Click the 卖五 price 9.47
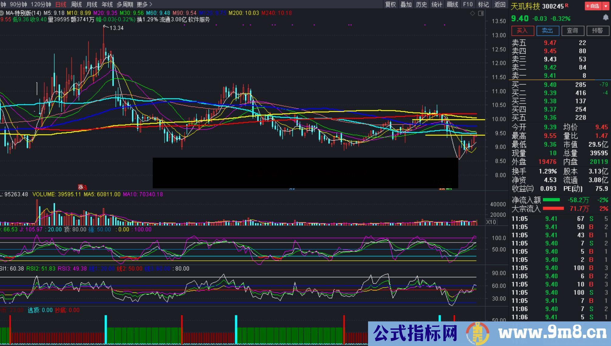611x346 pixels. [x=550, y=43]
